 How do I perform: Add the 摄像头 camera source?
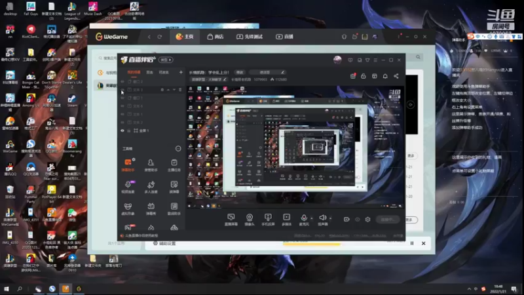pyautogui.click(x=250, y=220)
